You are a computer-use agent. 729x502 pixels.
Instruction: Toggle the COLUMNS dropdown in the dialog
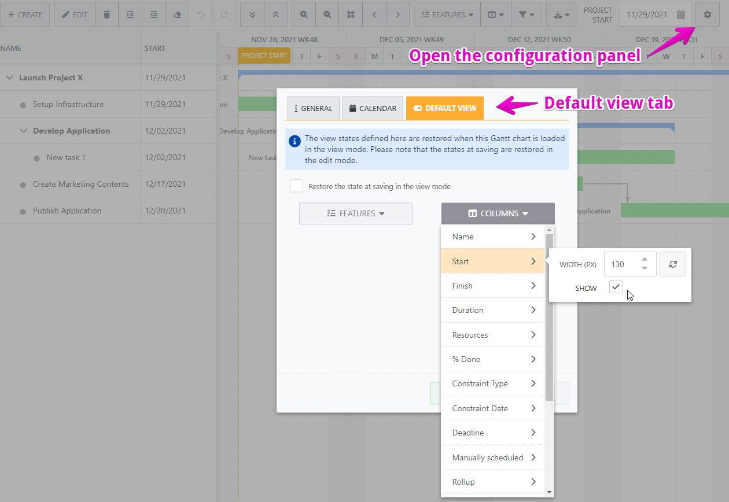pyautogui.click(x=498, y=213)
